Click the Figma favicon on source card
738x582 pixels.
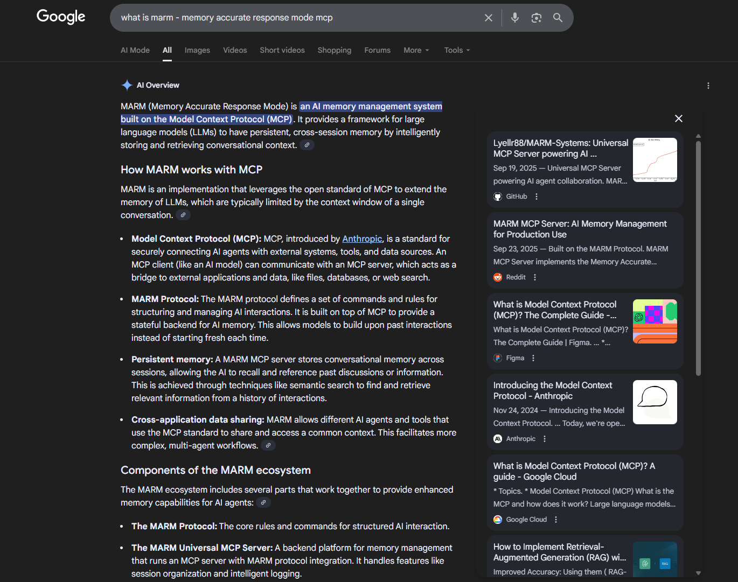click(498, 358)
